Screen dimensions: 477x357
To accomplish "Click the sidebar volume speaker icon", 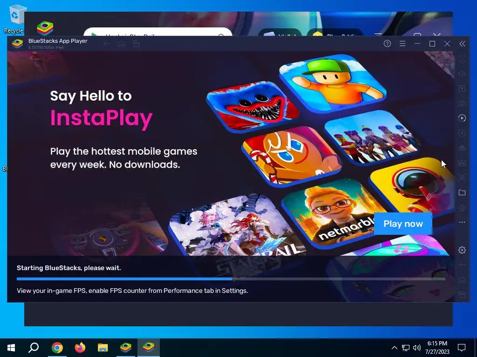I will click(462, 73).
